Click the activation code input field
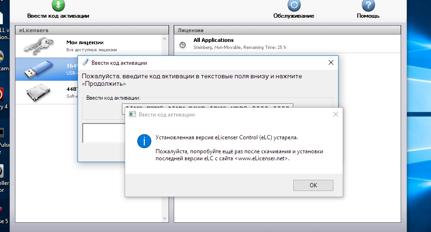Viewport: 431px width, 232px height. (207, 106)
